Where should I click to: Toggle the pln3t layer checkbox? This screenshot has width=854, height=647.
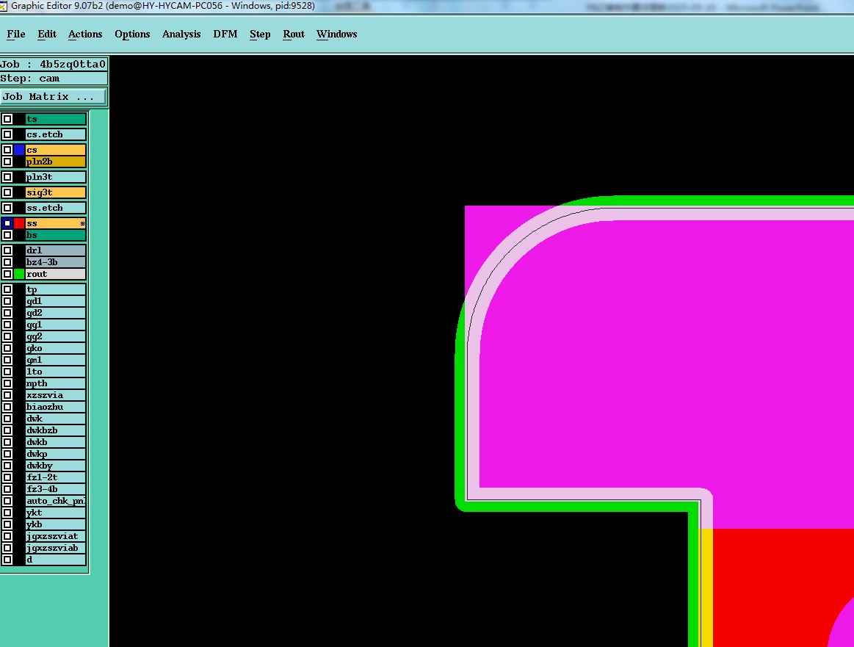7,176
